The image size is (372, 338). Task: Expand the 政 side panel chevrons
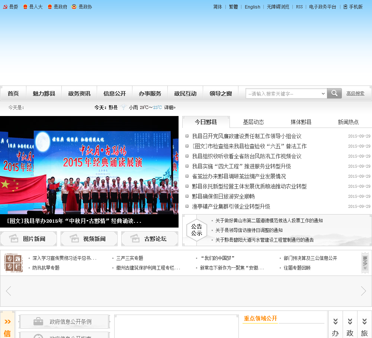click(350, 321)
